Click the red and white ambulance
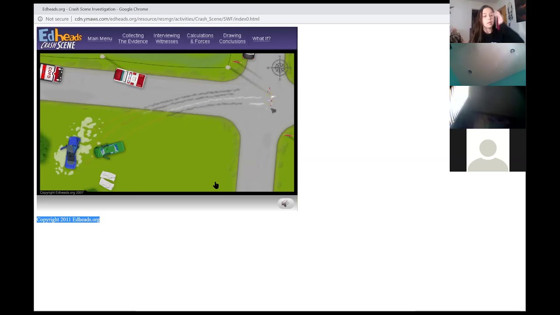Viewport: 560px width, 315px height. [129, 78]
